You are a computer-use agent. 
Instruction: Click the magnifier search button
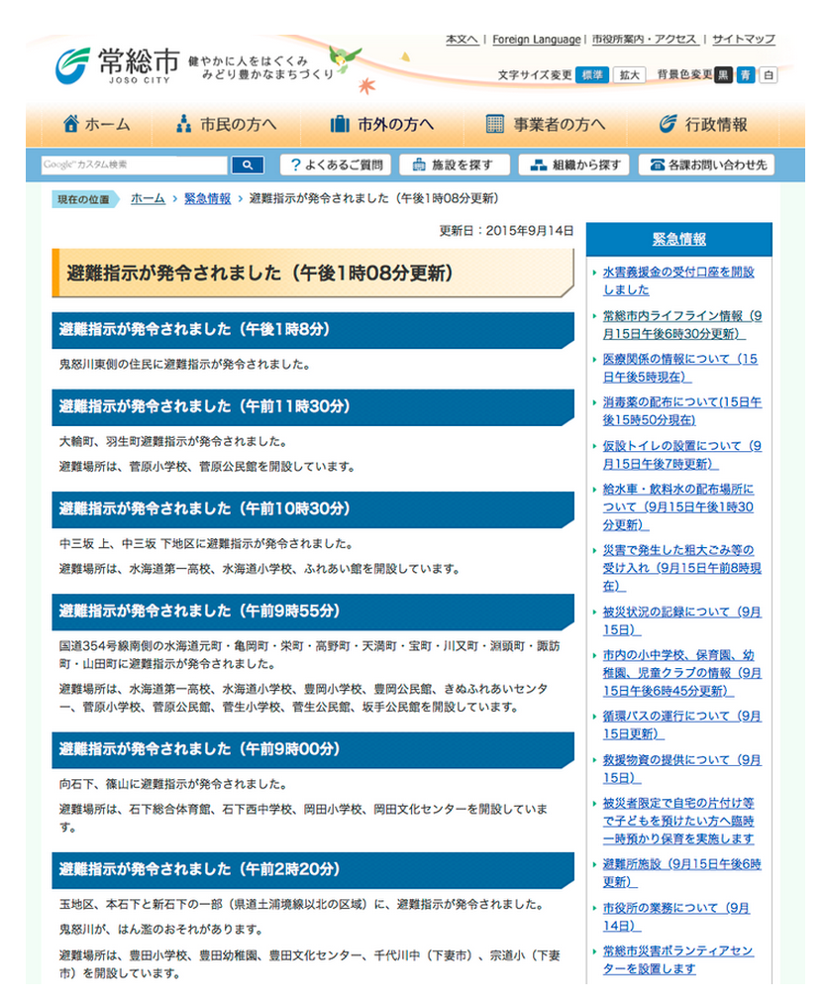pyautogui.click(x=248, y=166)
